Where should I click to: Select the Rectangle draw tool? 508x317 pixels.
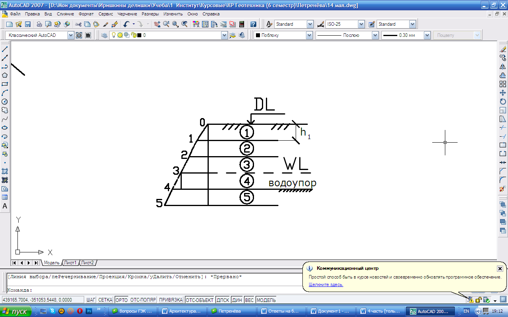(5, 84)
